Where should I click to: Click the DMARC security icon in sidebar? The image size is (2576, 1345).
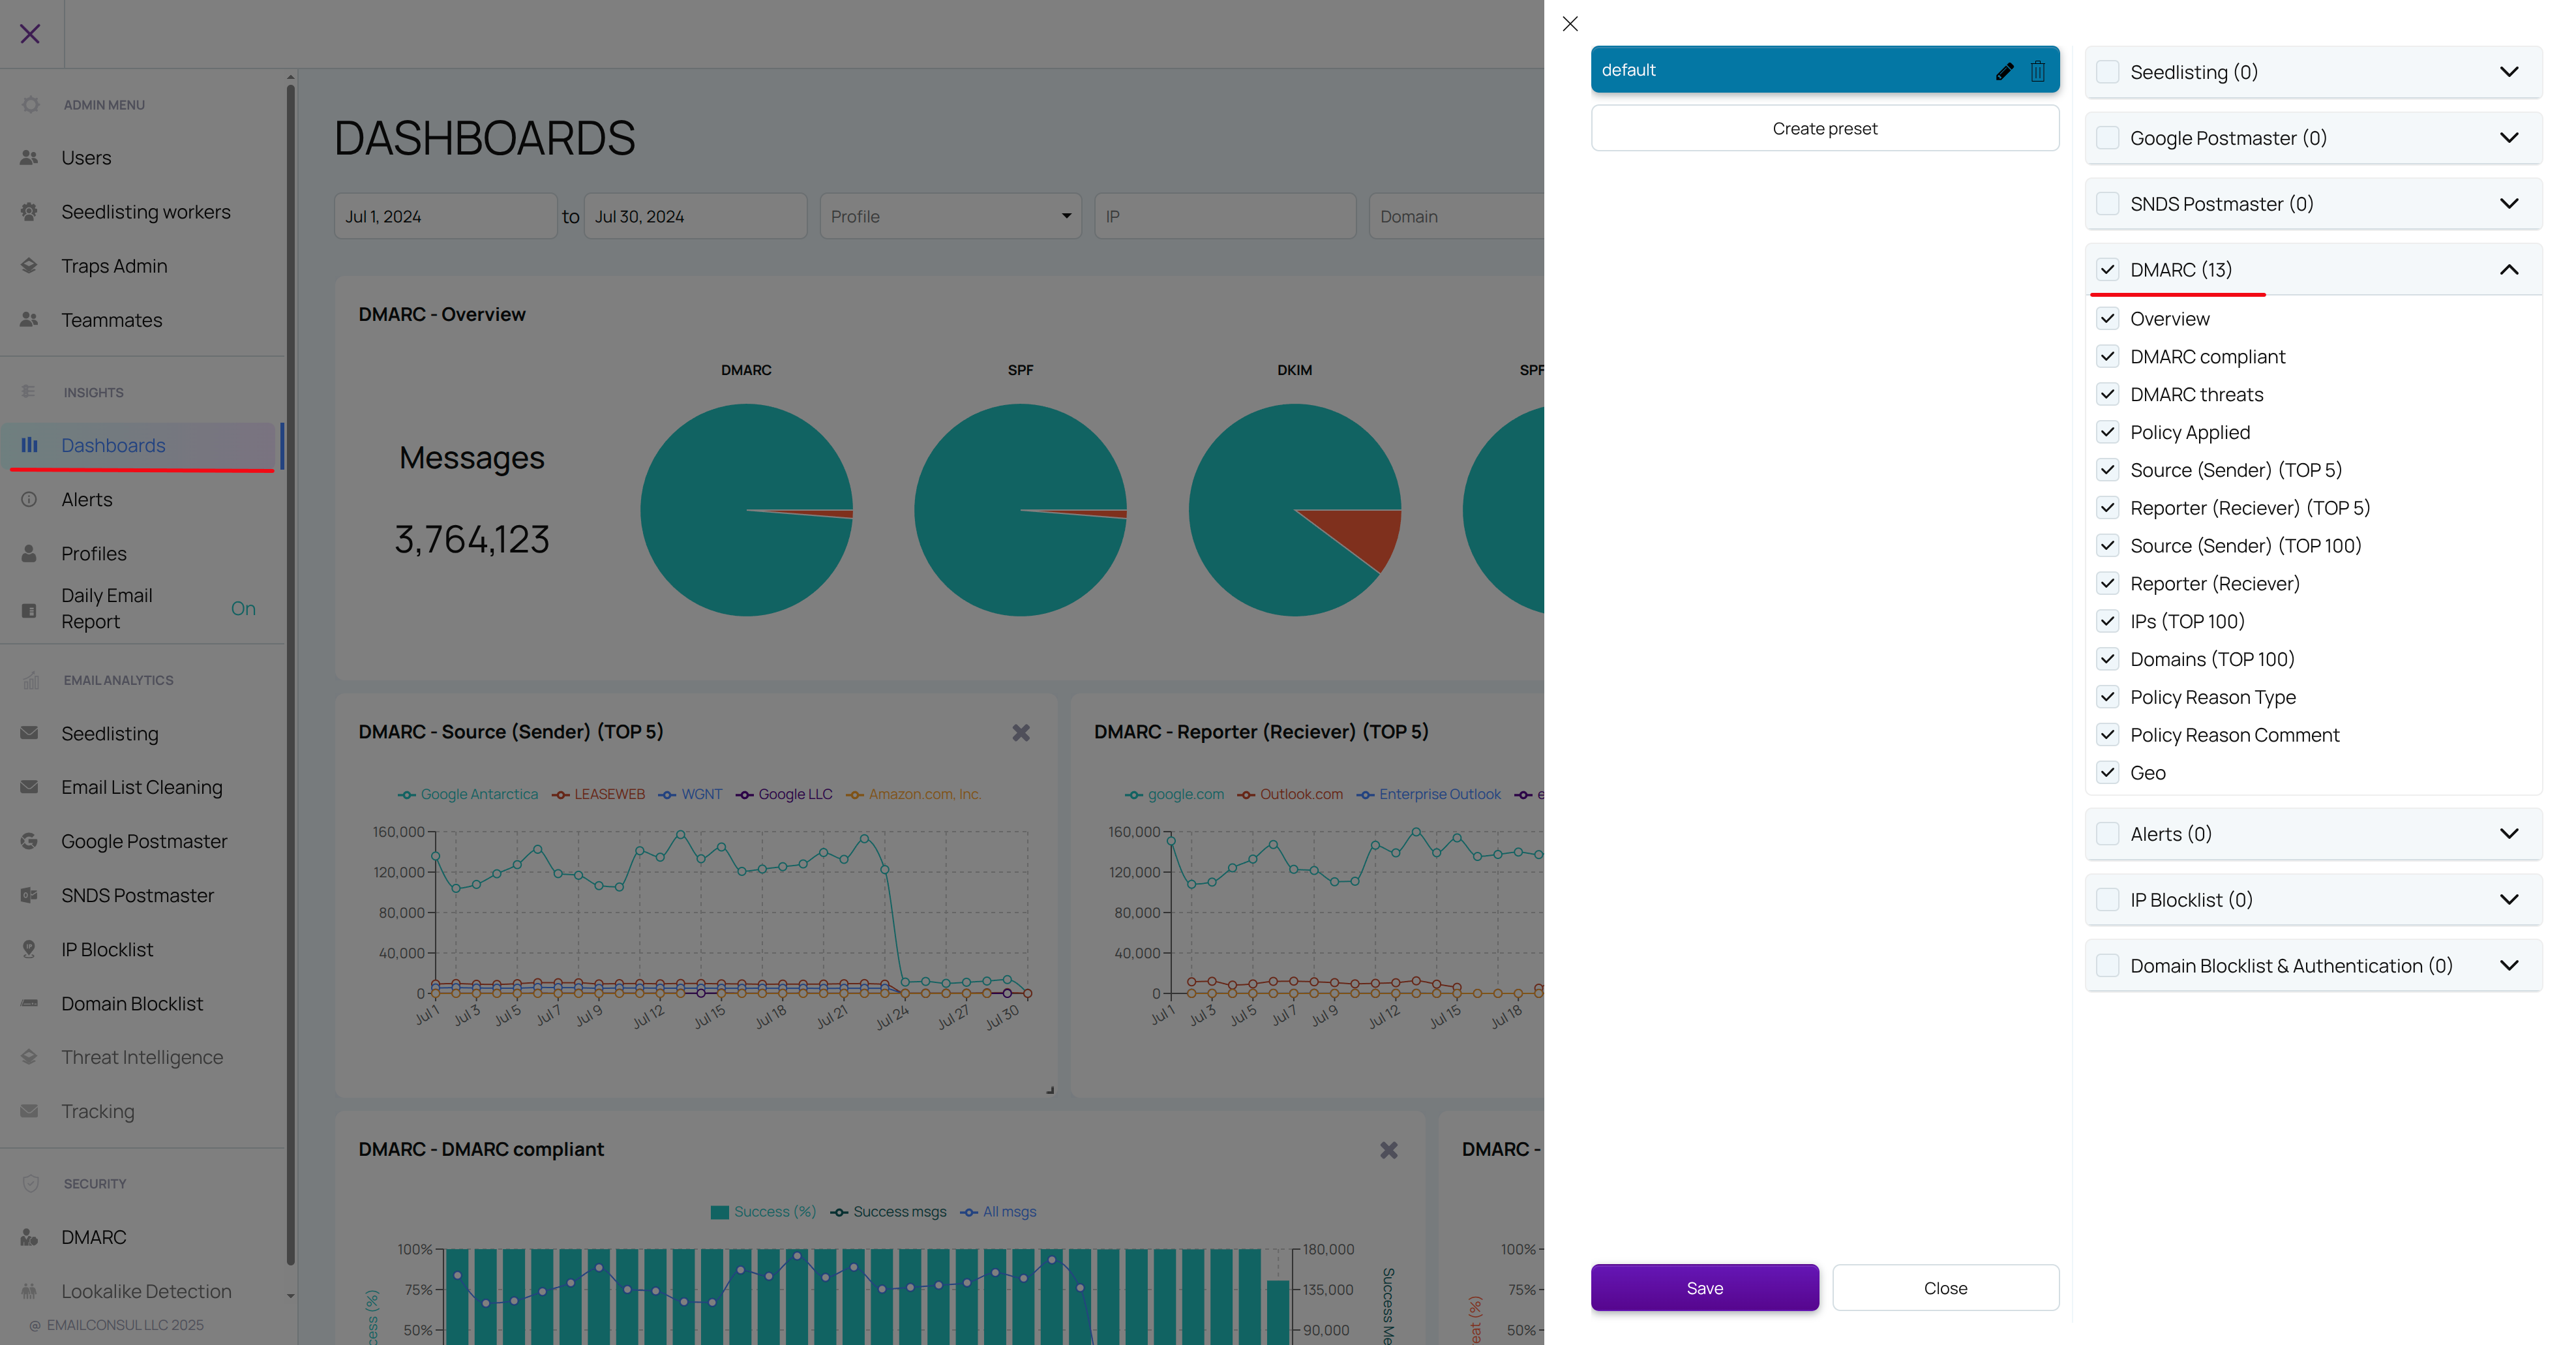point(29,1237)
